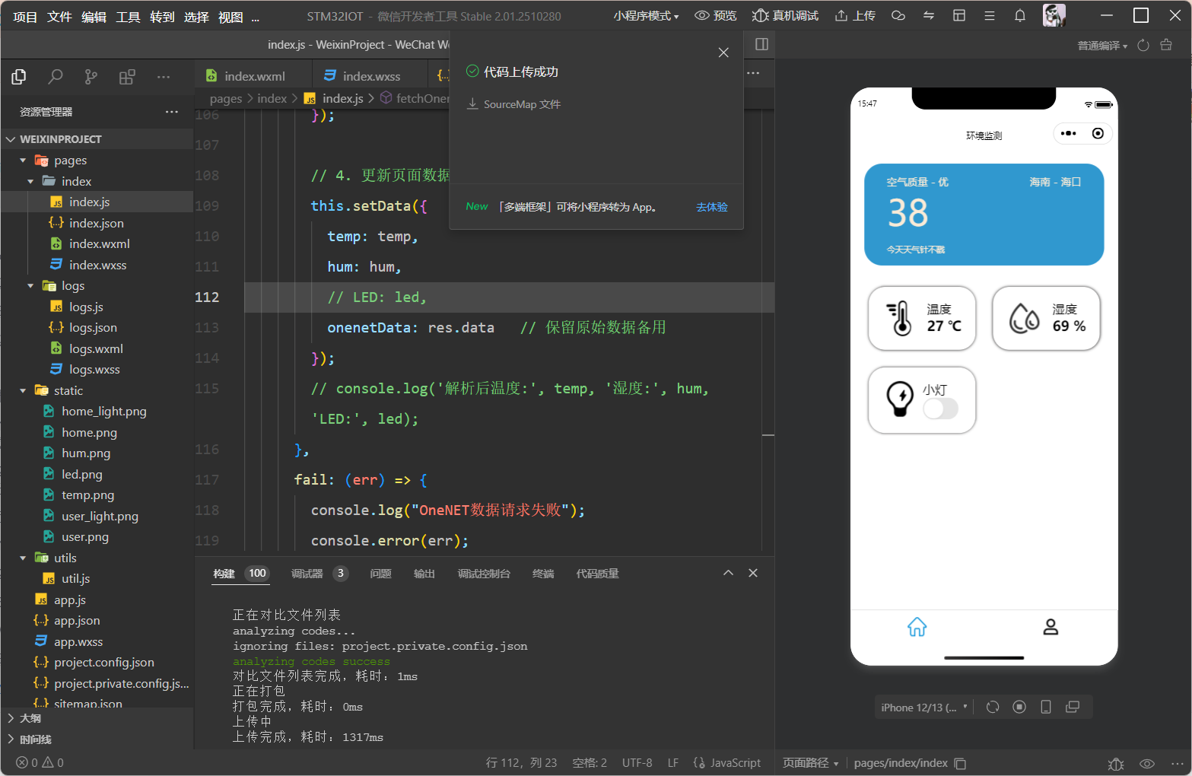
Task: Click the refresh compile icon in simulator toolbar
Action: [1143, 46]
